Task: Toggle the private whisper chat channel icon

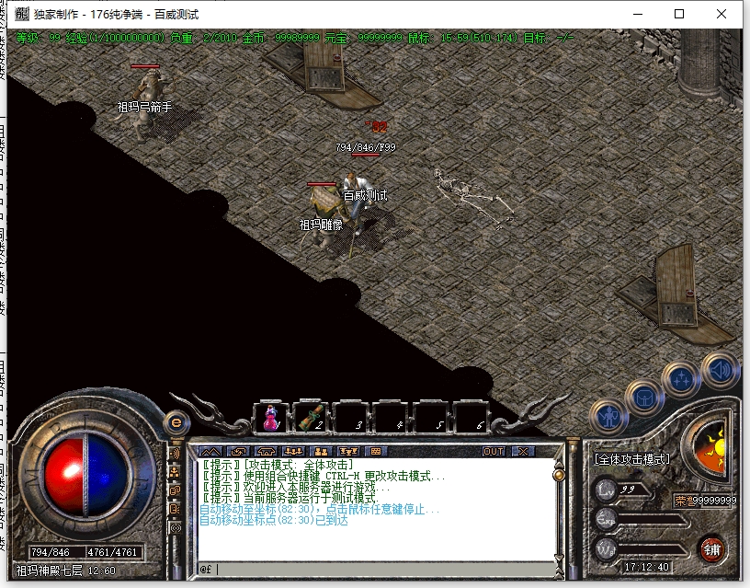Action: tap(175, 509)
